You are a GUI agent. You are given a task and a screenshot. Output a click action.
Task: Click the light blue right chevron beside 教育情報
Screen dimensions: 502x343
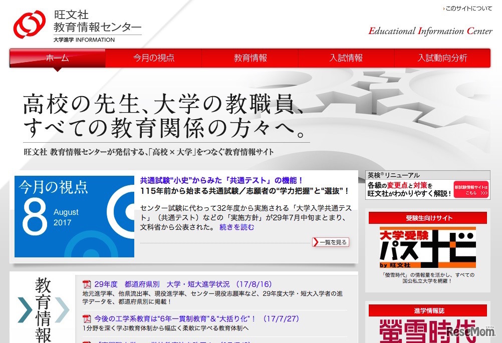point(62,310)
